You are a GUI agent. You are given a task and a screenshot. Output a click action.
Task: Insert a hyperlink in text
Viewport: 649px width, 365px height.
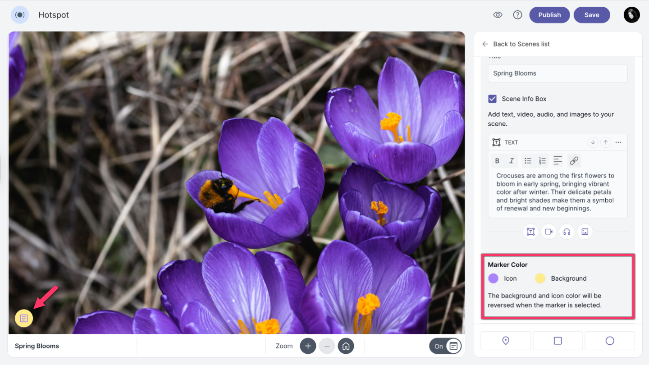pos(574,161)
